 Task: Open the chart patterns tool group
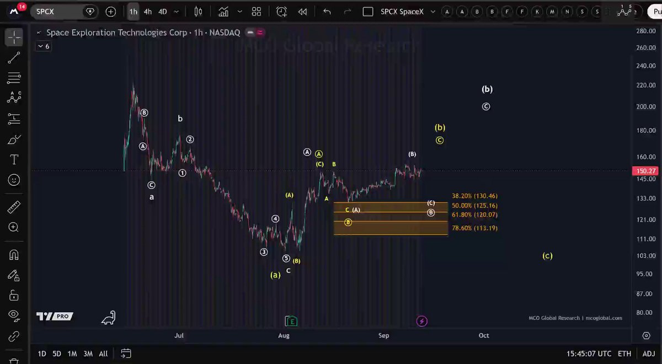coord(14,97)
